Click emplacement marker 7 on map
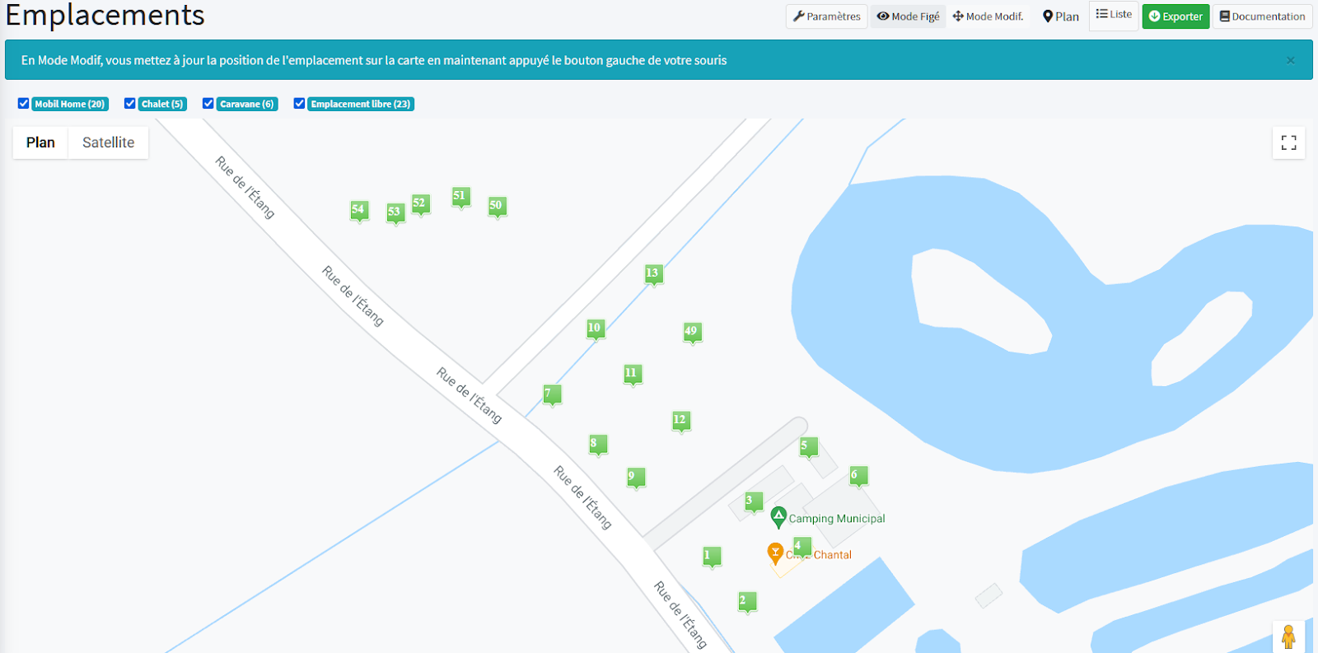Screen dimensions: 1318x653 coord(552,394)
